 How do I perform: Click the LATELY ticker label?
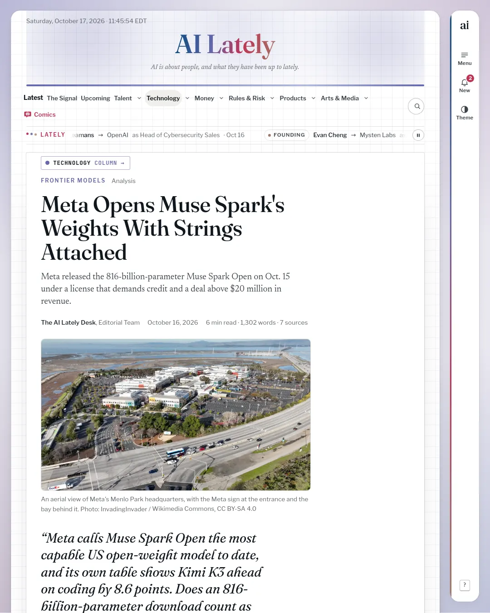[53, 135]
